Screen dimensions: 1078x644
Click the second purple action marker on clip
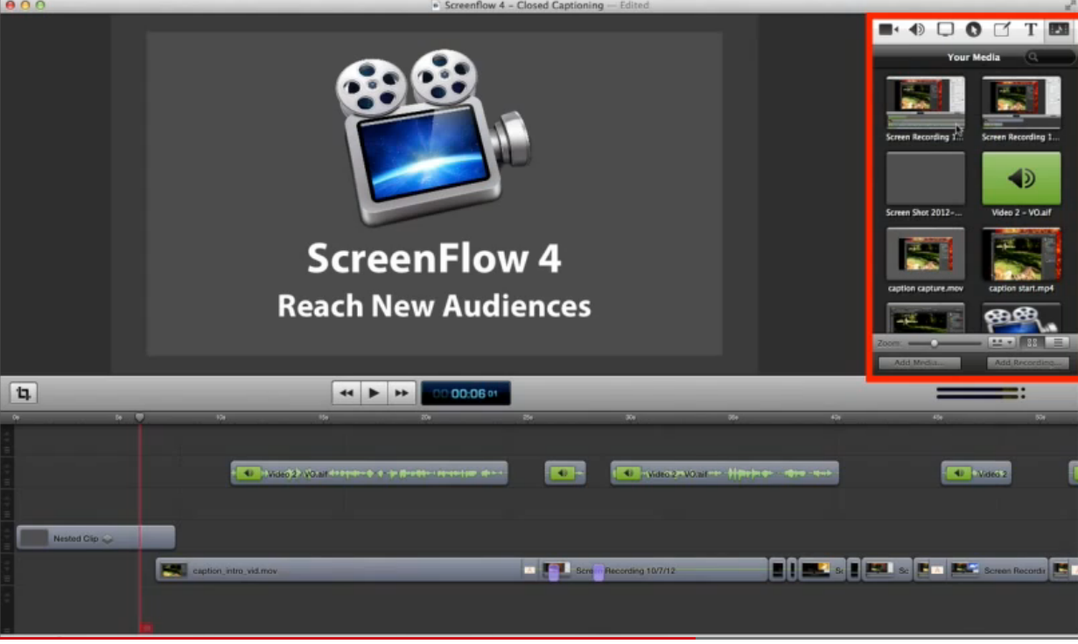(x=598, y=571)
